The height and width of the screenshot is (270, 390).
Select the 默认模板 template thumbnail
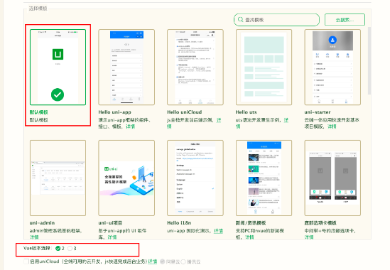(58, 67)
